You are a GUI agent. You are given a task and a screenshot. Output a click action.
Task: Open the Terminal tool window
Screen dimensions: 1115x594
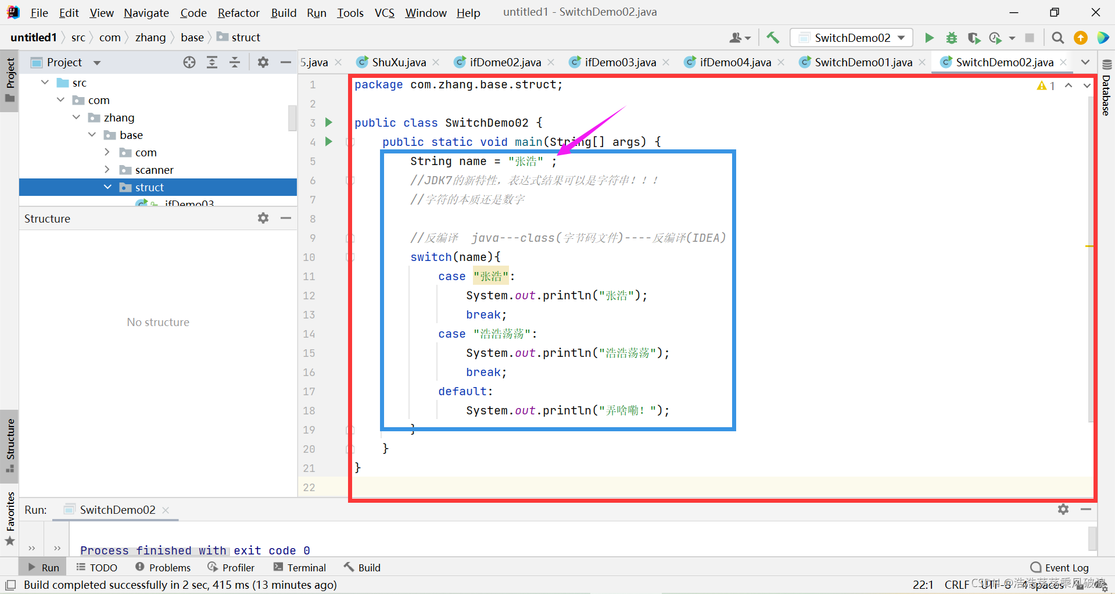tap(300, 567)
